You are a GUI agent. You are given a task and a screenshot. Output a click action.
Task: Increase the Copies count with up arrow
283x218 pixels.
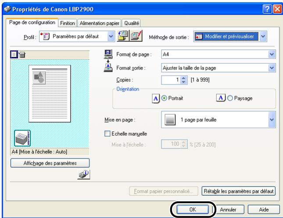click(x=184, y=78)
